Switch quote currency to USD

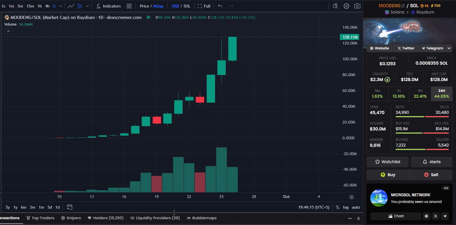pos(175,6)
